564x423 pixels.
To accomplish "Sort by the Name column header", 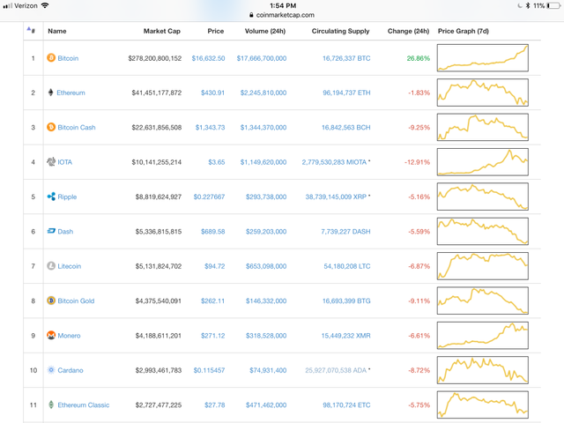I will [x=57, y=31].
